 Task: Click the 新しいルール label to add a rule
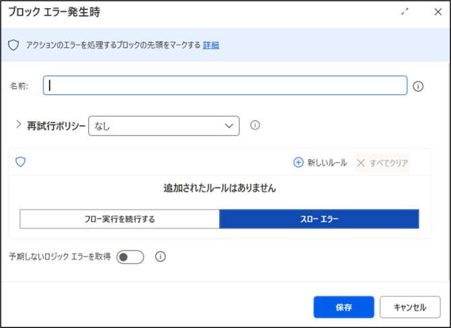click(x=327, y=162)
